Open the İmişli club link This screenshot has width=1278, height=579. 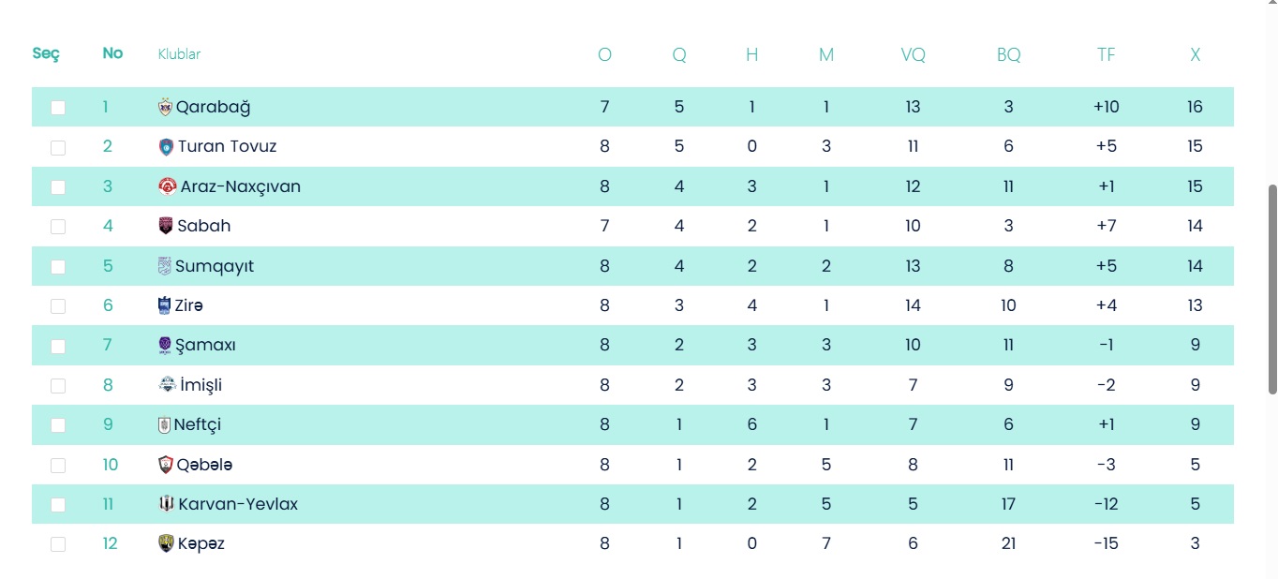(201, 385)
